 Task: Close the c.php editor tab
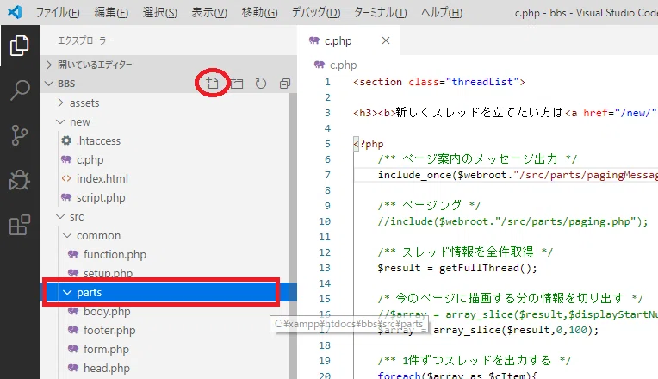click(386, 40)
